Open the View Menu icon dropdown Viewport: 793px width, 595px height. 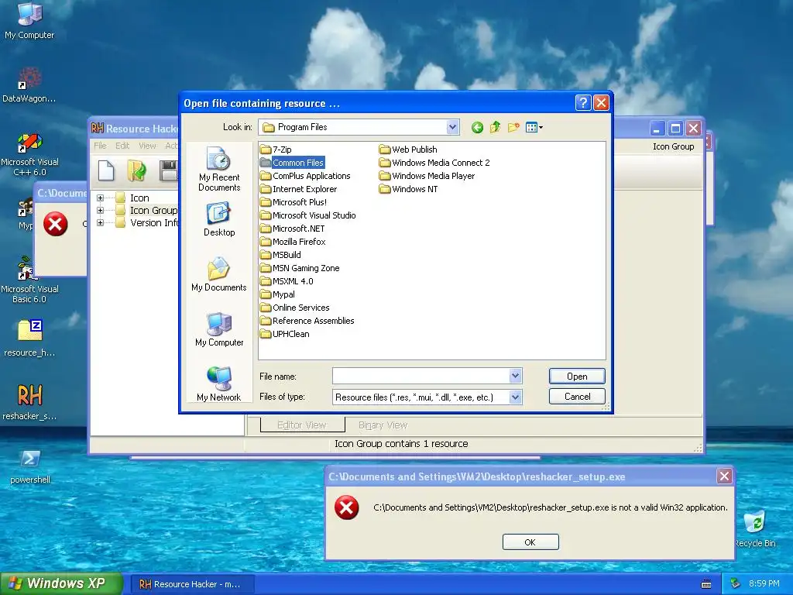[x=534, y=128]
